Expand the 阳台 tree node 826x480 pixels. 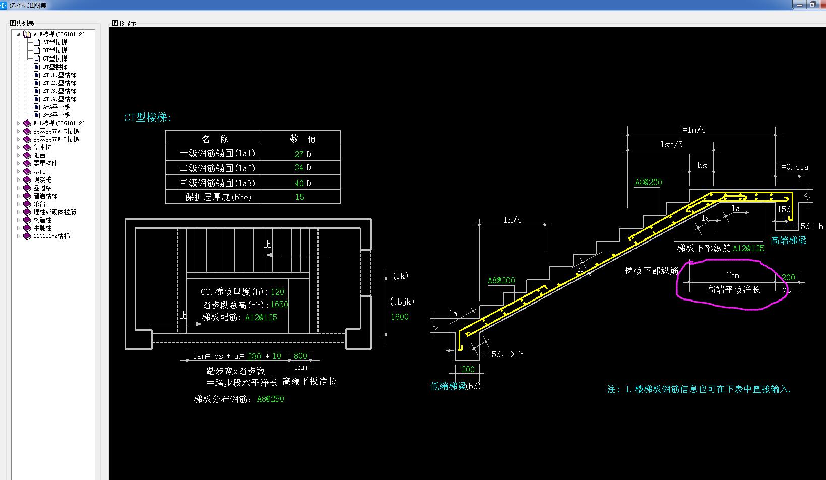click(x=19, y=155)
